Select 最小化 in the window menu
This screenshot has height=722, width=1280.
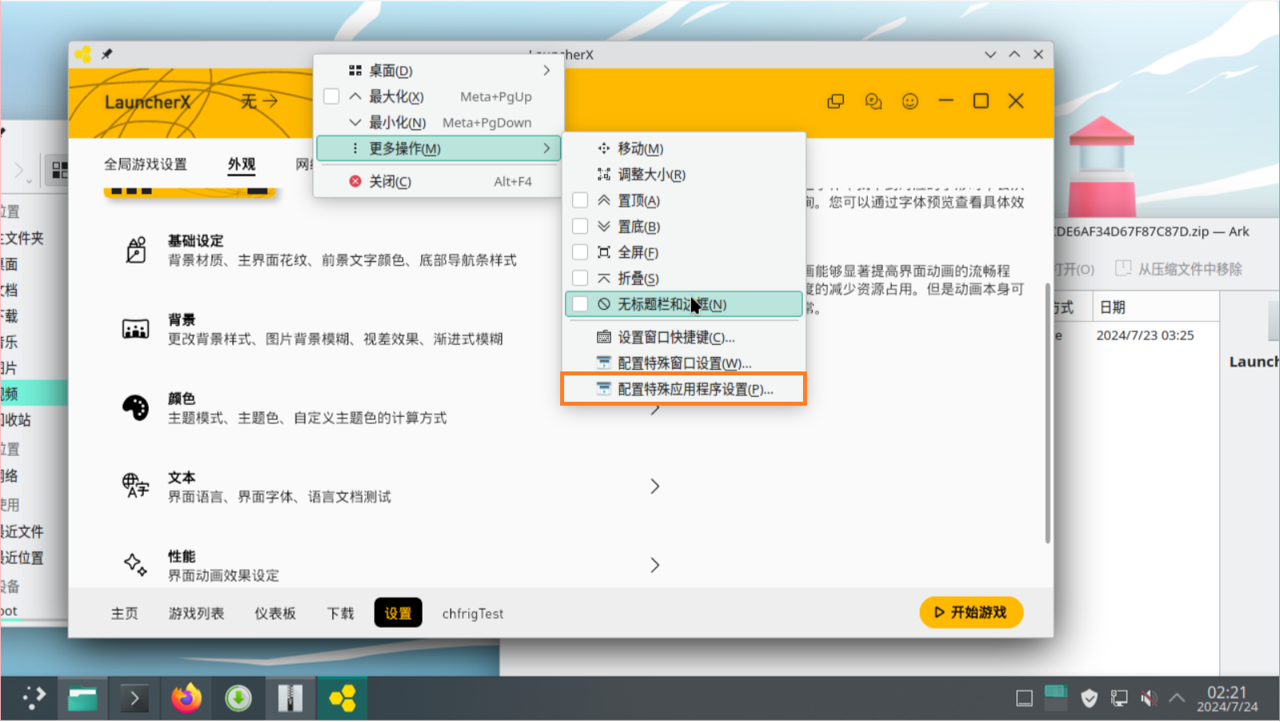coord(439,123)
